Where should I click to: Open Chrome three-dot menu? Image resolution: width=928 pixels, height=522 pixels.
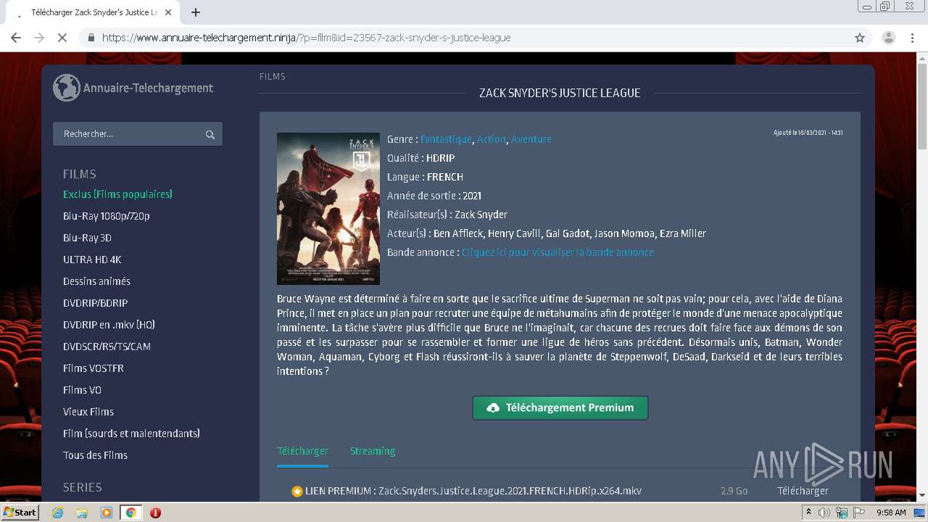(912, 38)
